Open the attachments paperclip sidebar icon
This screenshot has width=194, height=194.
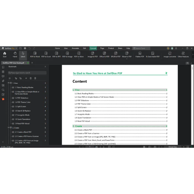tap(3, 81)
